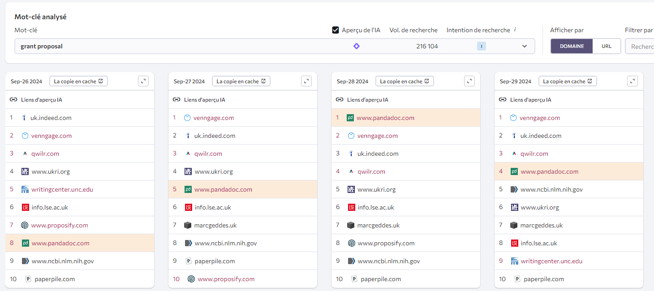654x291 pixels.
Task: Click the PandaDoc favicon in Sep-27 column
Action: [x=188, y=189]
